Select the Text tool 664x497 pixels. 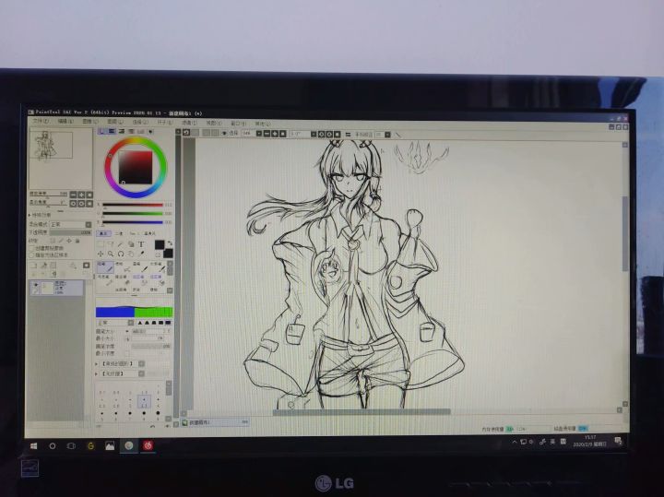click(141, 244)
